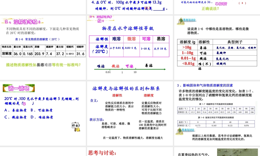Click the 典型例子 column header
The image size is (260, 156).
tap(235, 42)
